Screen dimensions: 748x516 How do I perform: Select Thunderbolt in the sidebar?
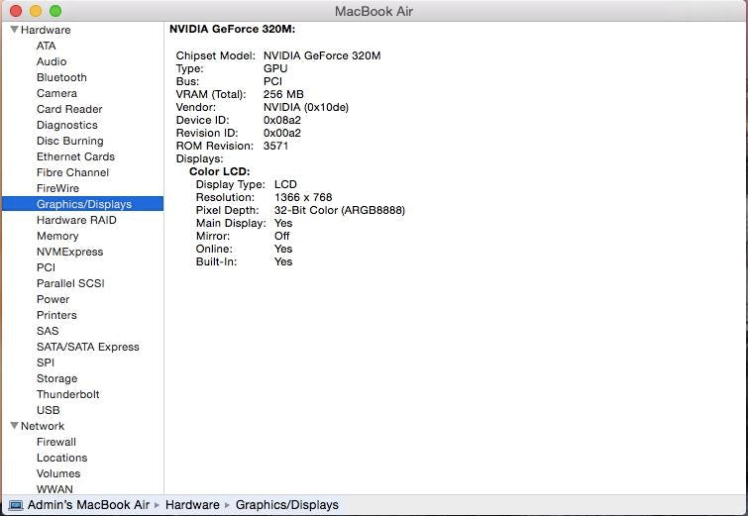tap(68, 394)
